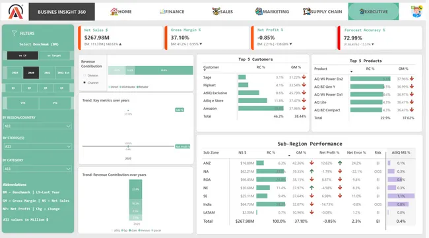Click the YTG filter button
Image resolution: width=429 pixels, height=238 pixels.
[x=55, y=103]
